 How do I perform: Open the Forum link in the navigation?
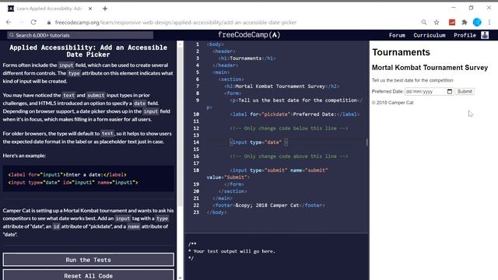pyautogui.click(x=397, y=35)
